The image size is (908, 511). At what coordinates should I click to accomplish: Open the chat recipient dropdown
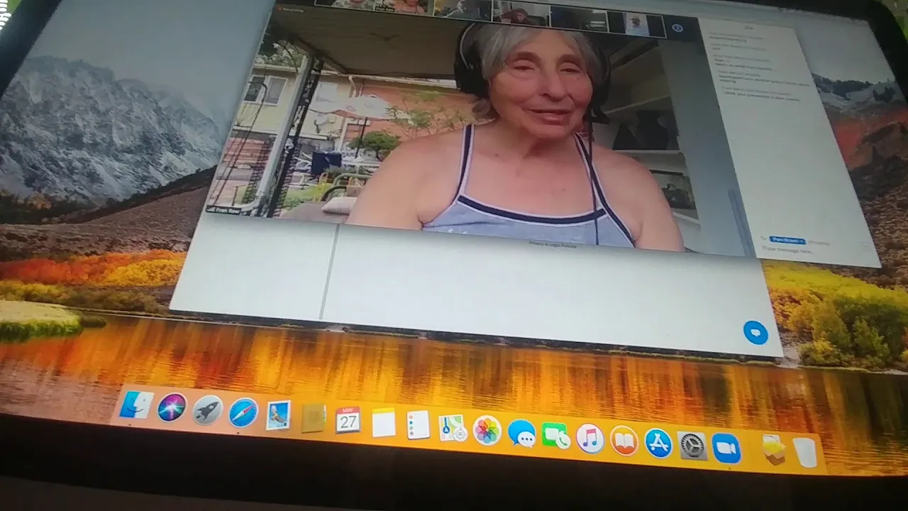click(787, 240)
